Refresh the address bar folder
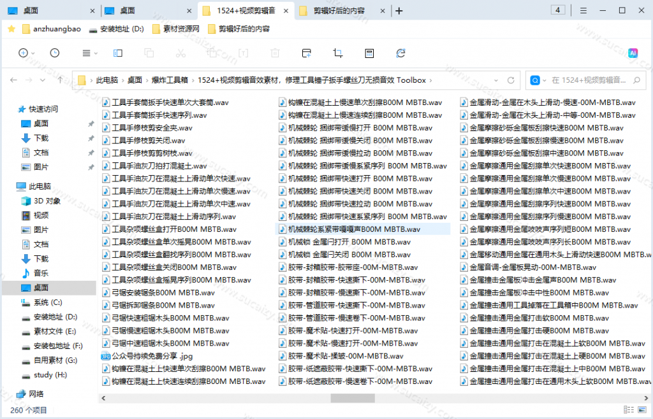The image size is (653, 419). click(x=511, y=80)
